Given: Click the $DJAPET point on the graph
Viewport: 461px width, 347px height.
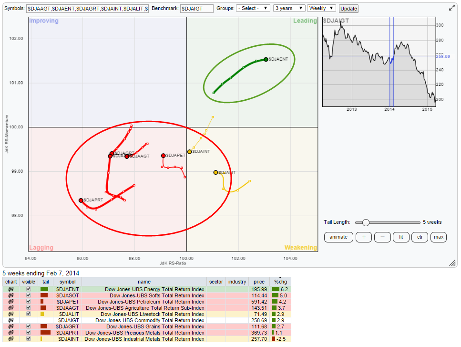Looking at the screenshot, I should coord(163,156).
